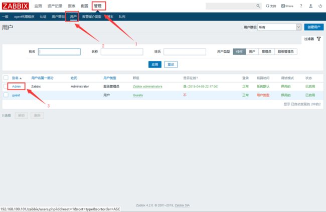Click 'Zabbix' first name cell
This screenshot has height=212, width=326.
pos(36,86)
